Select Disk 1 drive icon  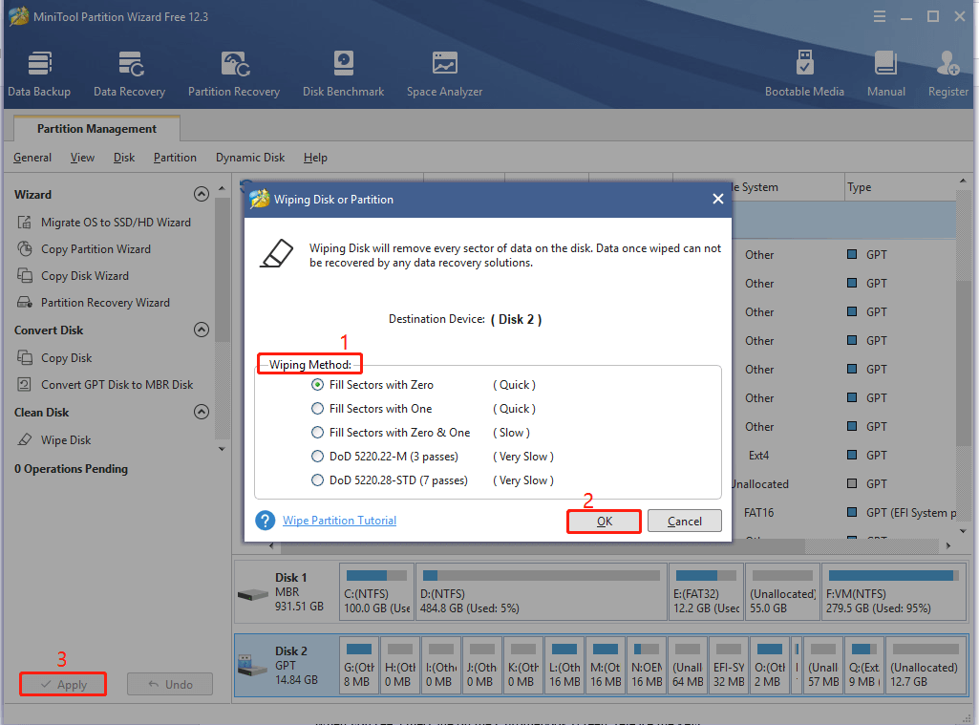tap(253, 594)
